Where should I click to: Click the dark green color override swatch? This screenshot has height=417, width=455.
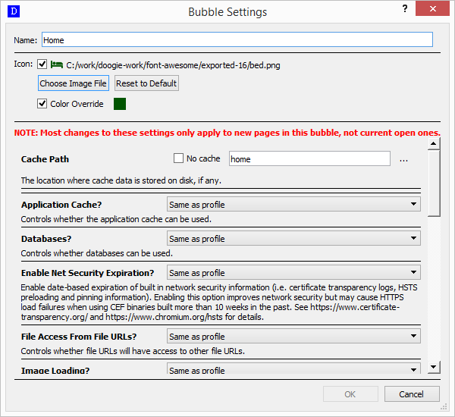tap(120, 104)
